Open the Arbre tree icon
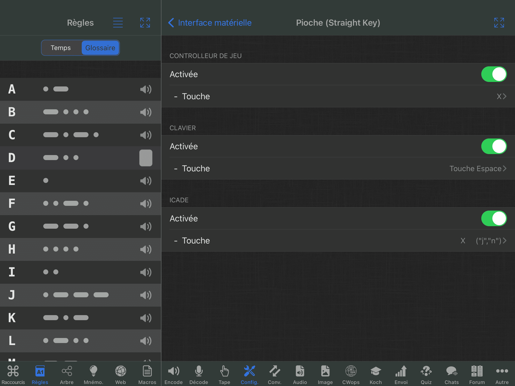Screen dimensions: 515x386 tap(67, 374)
